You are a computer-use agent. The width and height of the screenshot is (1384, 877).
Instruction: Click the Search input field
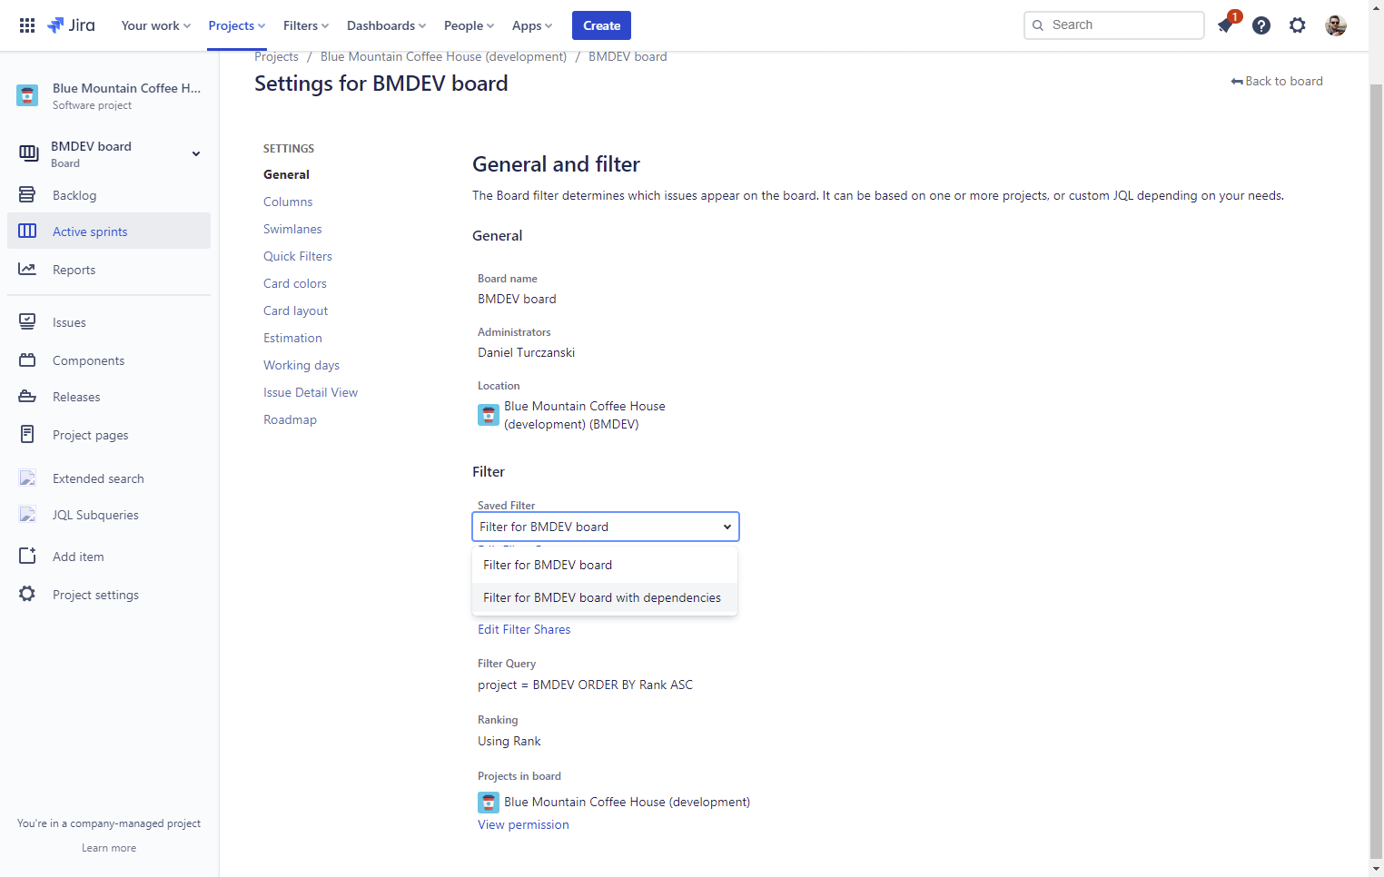[1114, 25]
